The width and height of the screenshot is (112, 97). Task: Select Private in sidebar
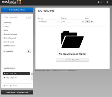click(x=6, y=26)
